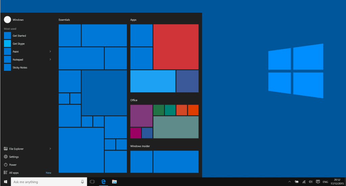This screenshot has width=346, height=186.
Task: Click the Cortana microphone icon
Action: (x=82, y=182)
